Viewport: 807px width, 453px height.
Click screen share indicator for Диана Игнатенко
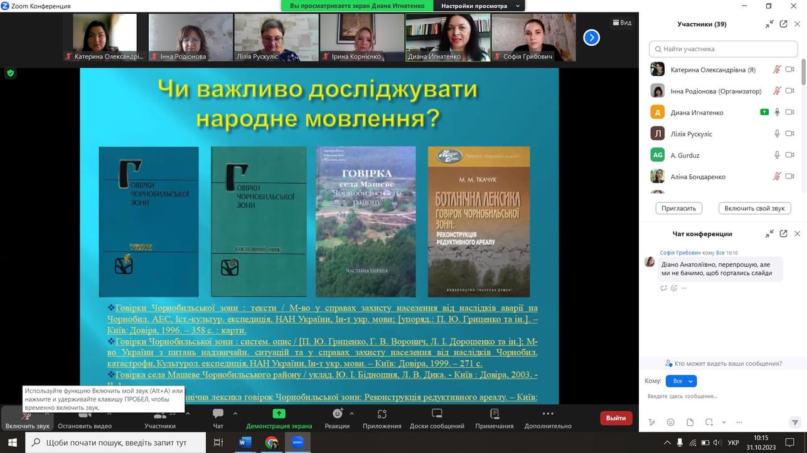click(x=764, y=112)
